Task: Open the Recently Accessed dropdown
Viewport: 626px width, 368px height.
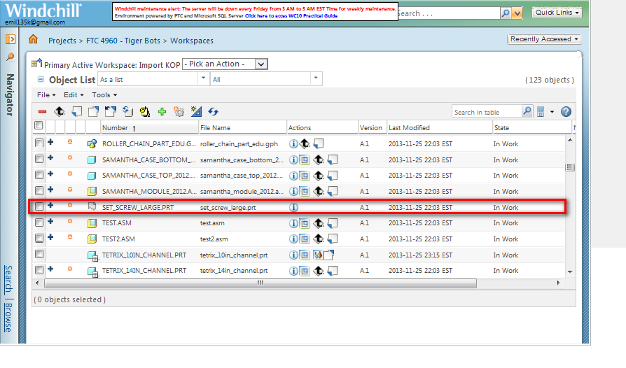Action: (544, 39)
